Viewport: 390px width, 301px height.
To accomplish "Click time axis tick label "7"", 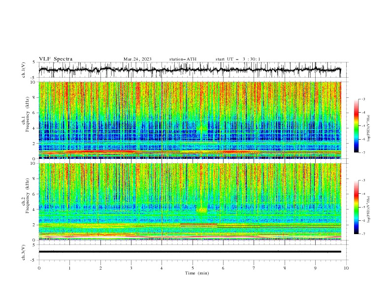I will [254, 268].
